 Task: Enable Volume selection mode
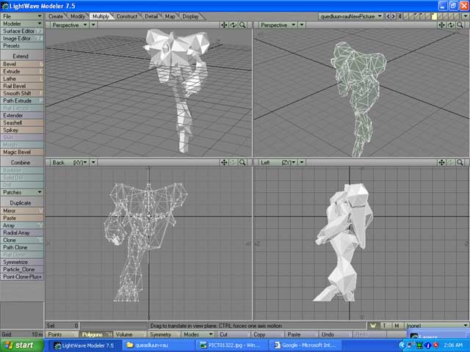[129, 334]
